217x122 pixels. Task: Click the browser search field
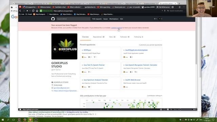pyautogui.click(x=176, y=11)
